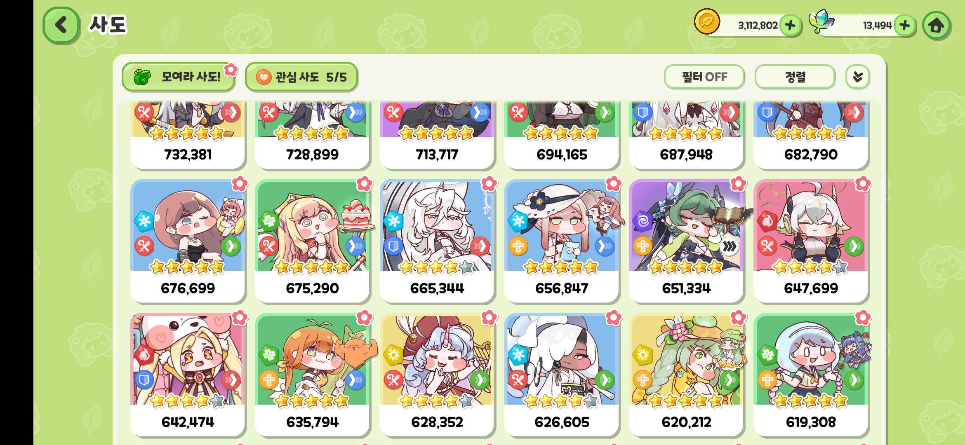Tap flower badge on 619,308 card
This screenshot has height=445, width=965.
pyautogui.click(x=863, y=318)
